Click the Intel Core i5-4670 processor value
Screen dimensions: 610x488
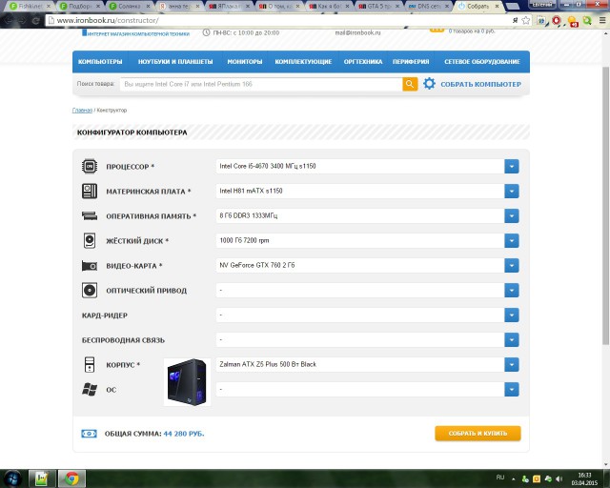(x=268, y=166)
